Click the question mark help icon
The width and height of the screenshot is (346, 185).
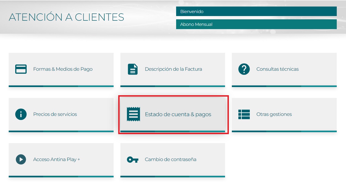coord(244,69)
